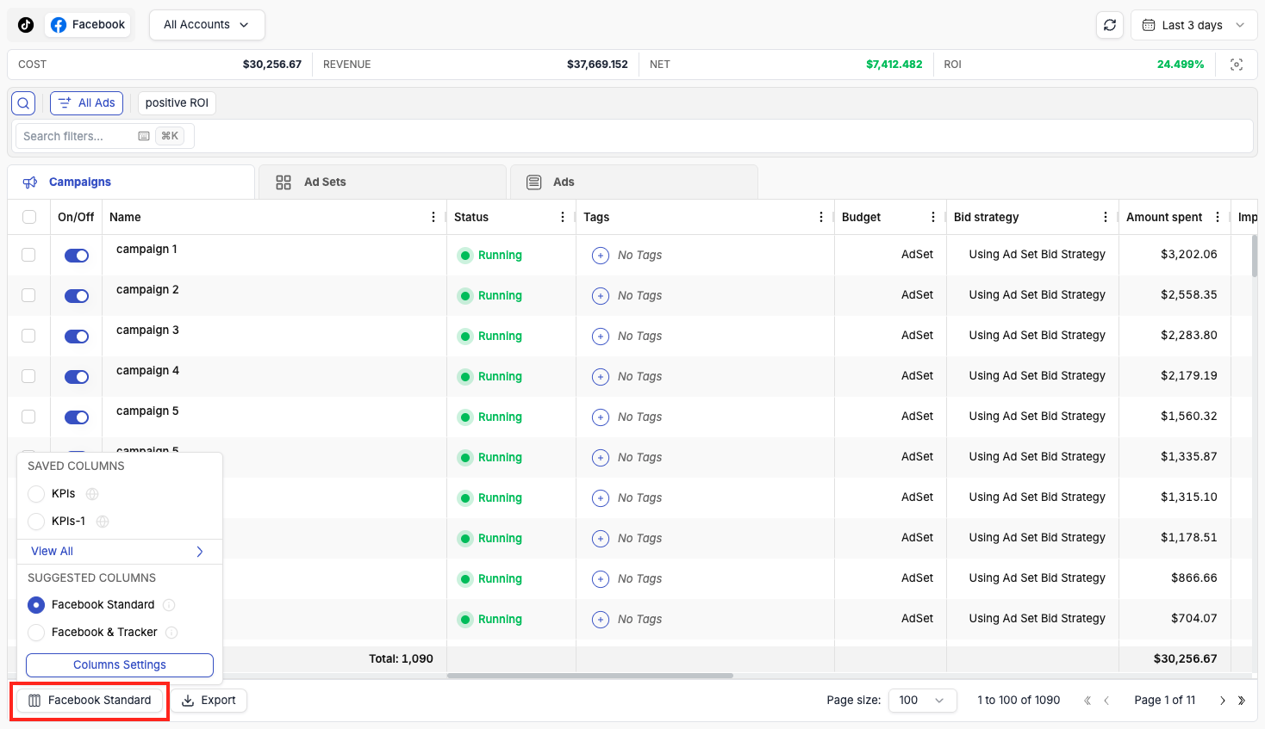Open the Page size dropdown

[922, 701]
